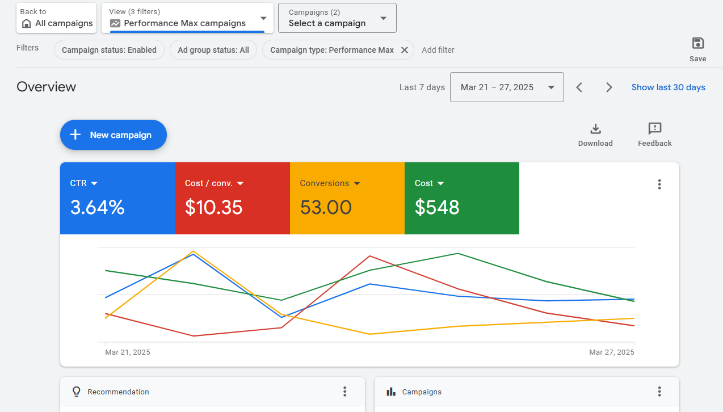
Task: Click the New campaign button
Action: tap(114, 135)
